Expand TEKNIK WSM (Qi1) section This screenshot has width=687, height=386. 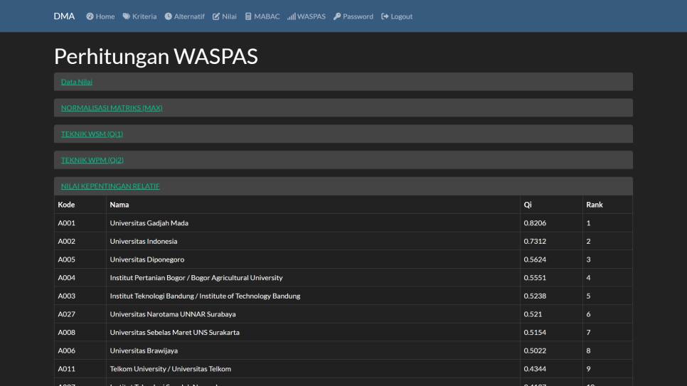click(92, 134)
